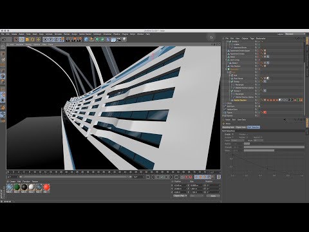Select the Move tool
The image size is (309, 232).
click(x=21, y=39)
